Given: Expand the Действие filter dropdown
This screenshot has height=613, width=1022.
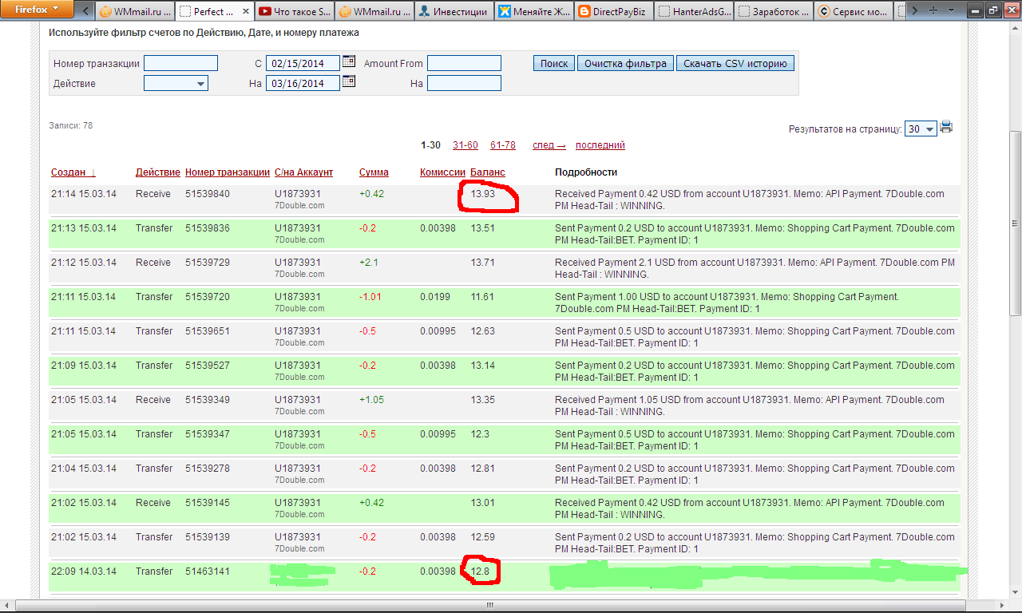Looking at the screenshot, I should click(176, 83).
